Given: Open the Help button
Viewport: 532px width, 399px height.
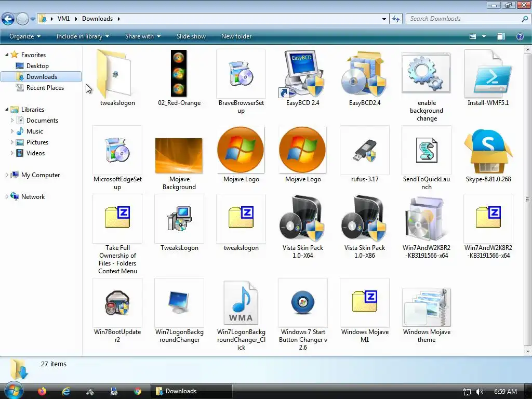Looking at the screenshot, I should pyautogui.click(x=520, y=36).
